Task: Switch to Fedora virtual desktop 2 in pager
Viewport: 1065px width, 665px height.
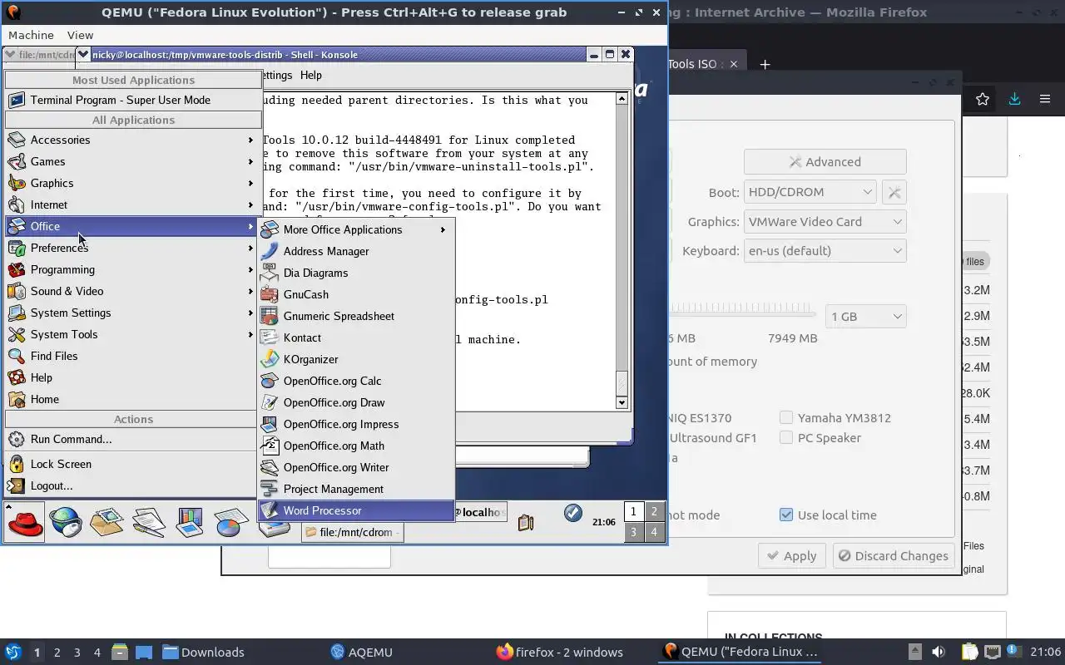Action: click(x=654, y=512)
